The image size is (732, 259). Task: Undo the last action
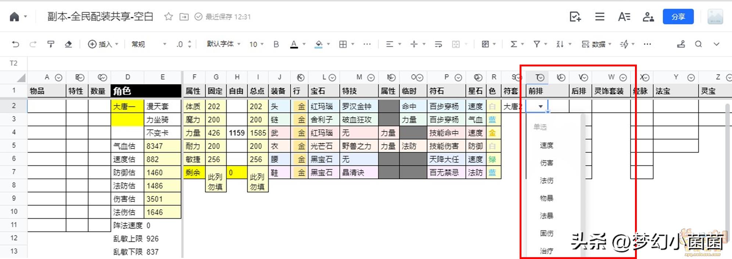point(15,44)
